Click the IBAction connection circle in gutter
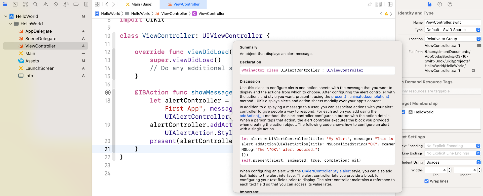Image resolution: width=483 pixels, height=196 pixels. 108,92
